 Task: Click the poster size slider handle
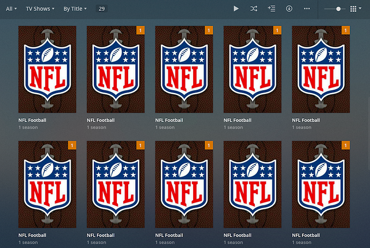(x=338, y=9)
